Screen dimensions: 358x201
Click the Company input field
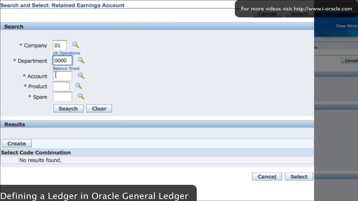(60, 45)
